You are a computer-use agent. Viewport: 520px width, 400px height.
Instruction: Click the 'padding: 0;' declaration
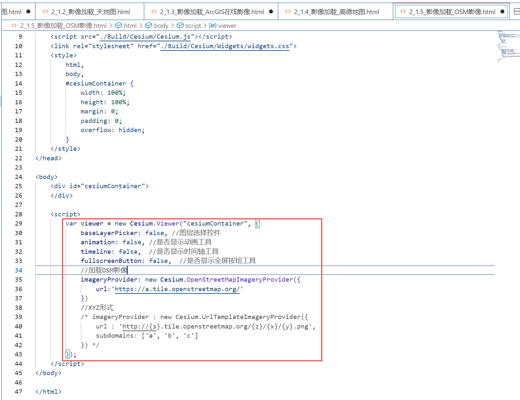point(101,121)
